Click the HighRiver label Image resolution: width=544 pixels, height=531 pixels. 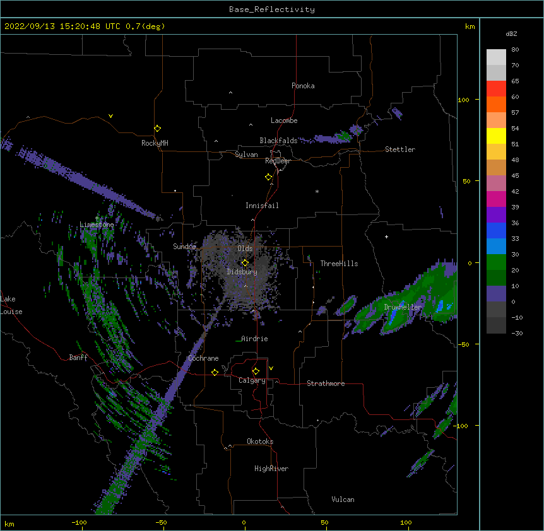271,469
